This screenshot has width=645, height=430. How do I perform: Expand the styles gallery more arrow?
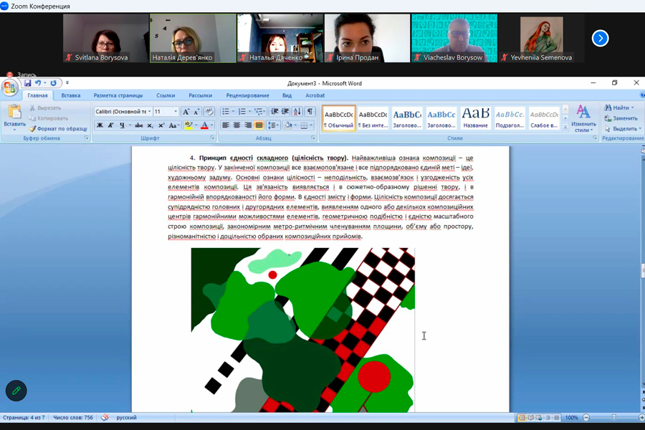pos(565,128)
